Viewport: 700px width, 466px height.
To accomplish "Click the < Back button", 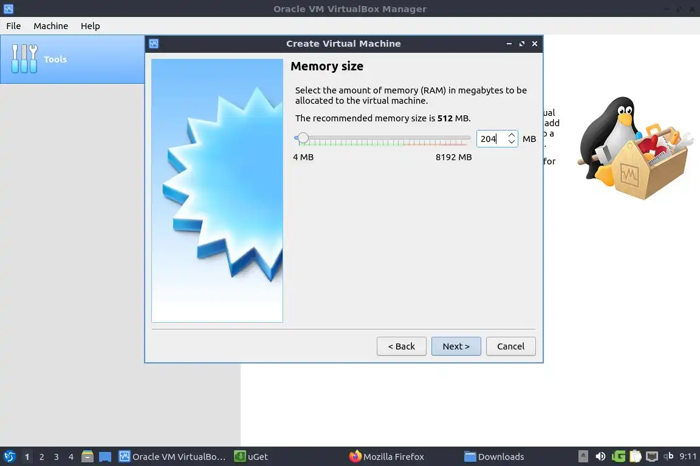I will [401, 346].
